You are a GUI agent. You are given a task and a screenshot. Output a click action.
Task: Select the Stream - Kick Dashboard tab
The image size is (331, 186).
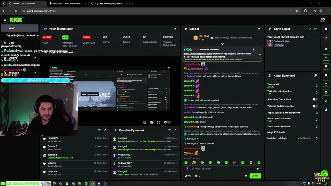point(26,4)
